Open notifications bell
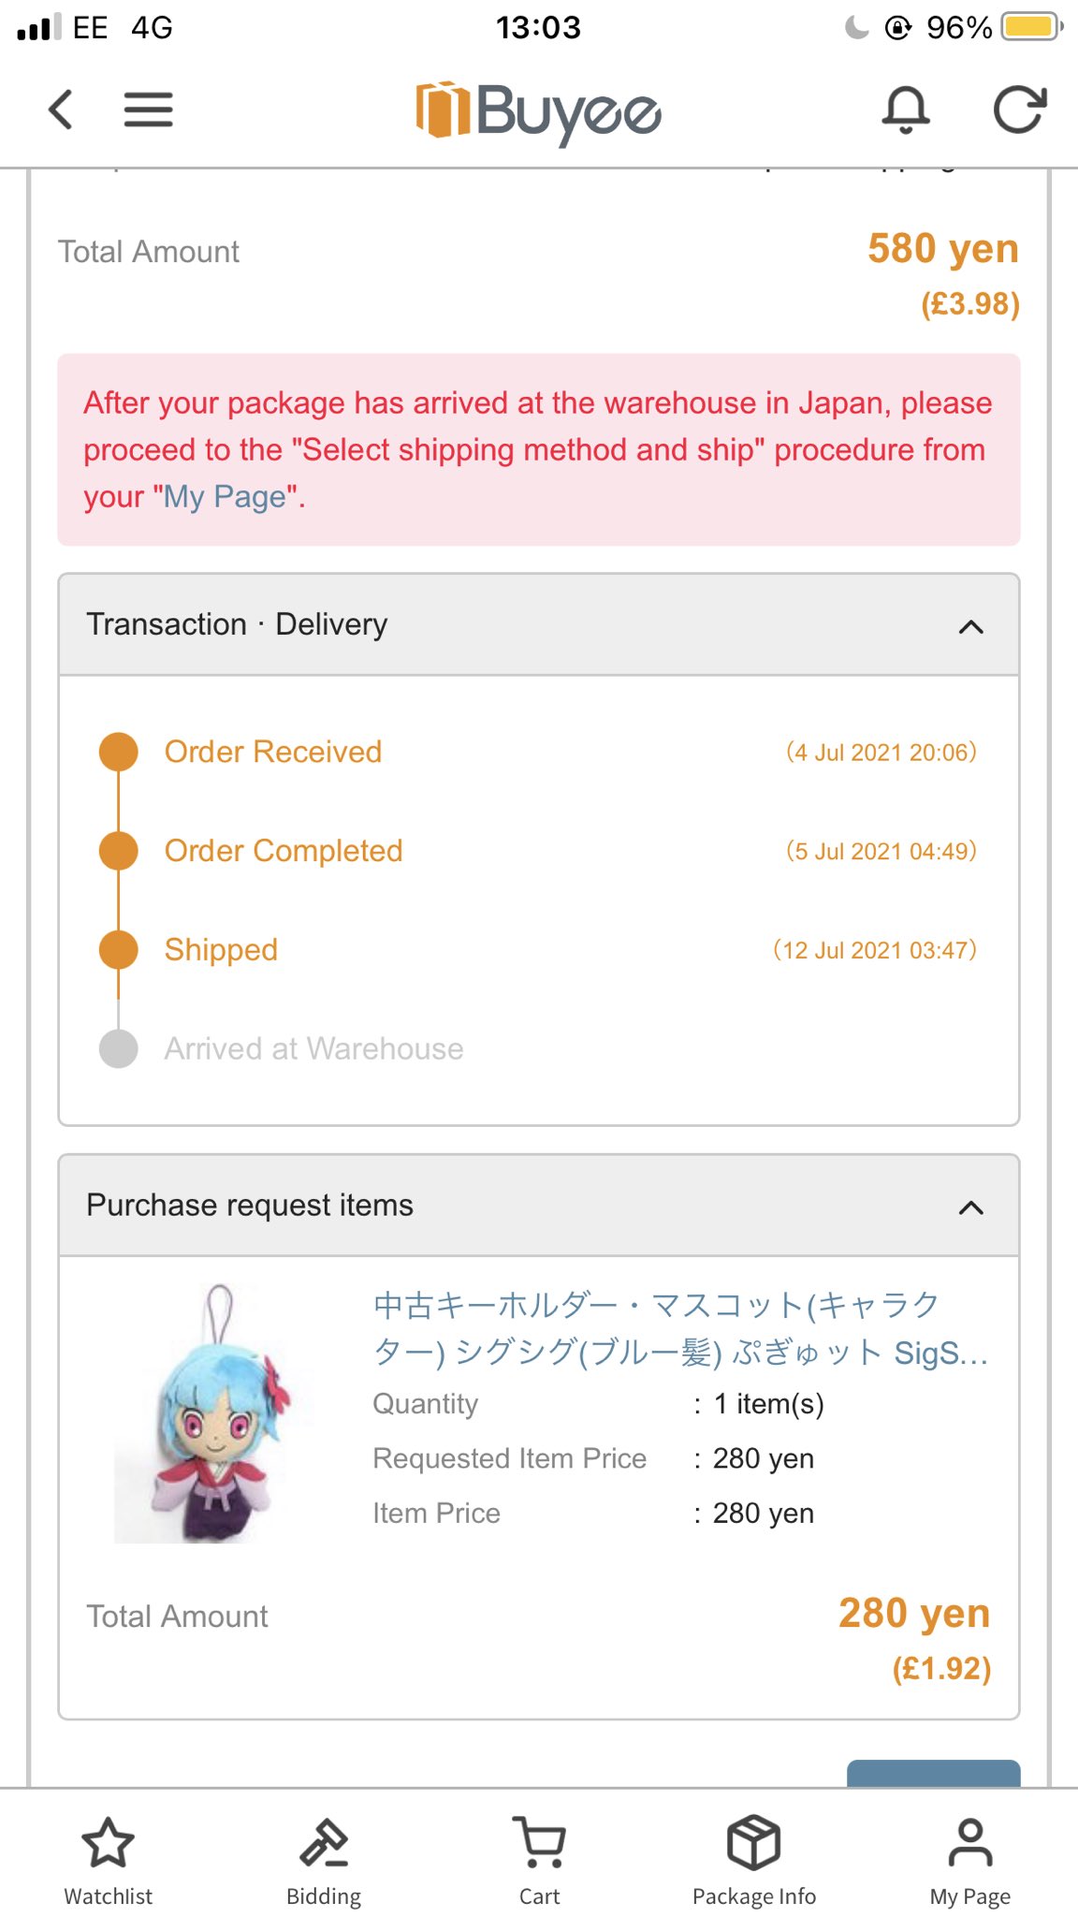1078x1917 pixels. [905, 110]
